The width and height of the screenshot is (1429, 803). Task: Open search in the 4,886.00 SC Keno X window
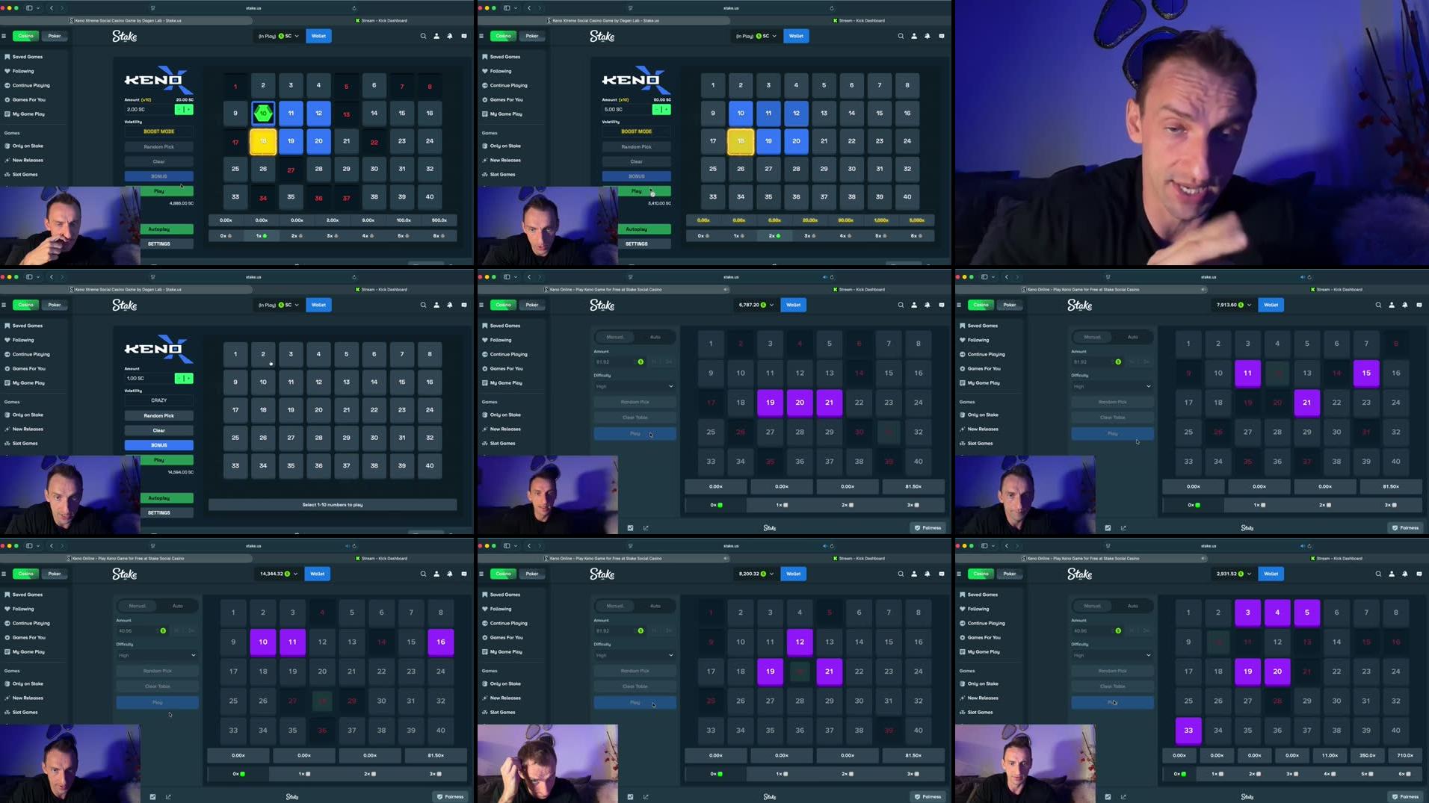(423, 36)
